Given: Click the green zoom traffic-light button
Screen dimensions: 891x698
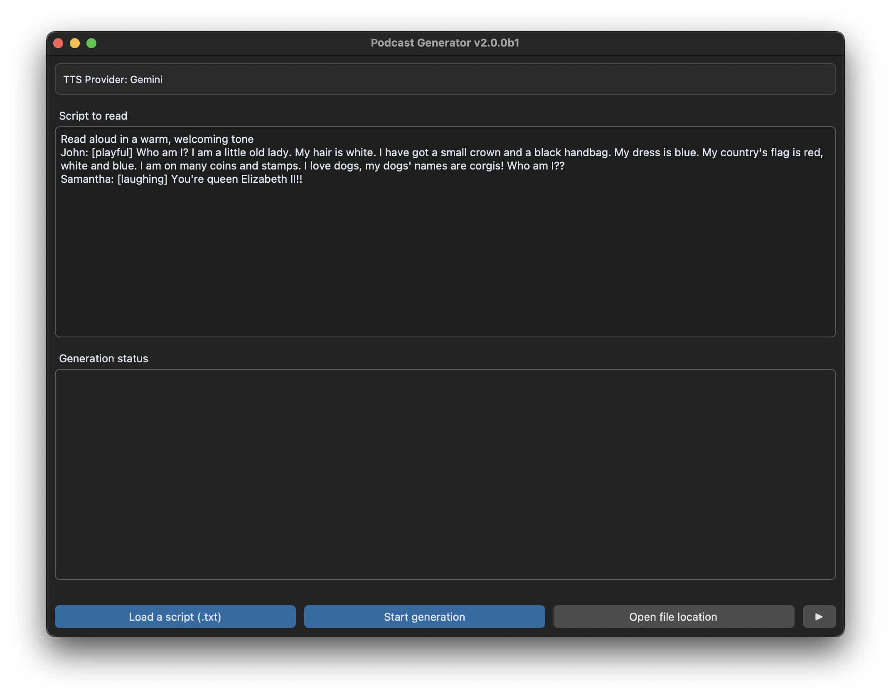Looking at the screenshot, I should pos(91,43).
